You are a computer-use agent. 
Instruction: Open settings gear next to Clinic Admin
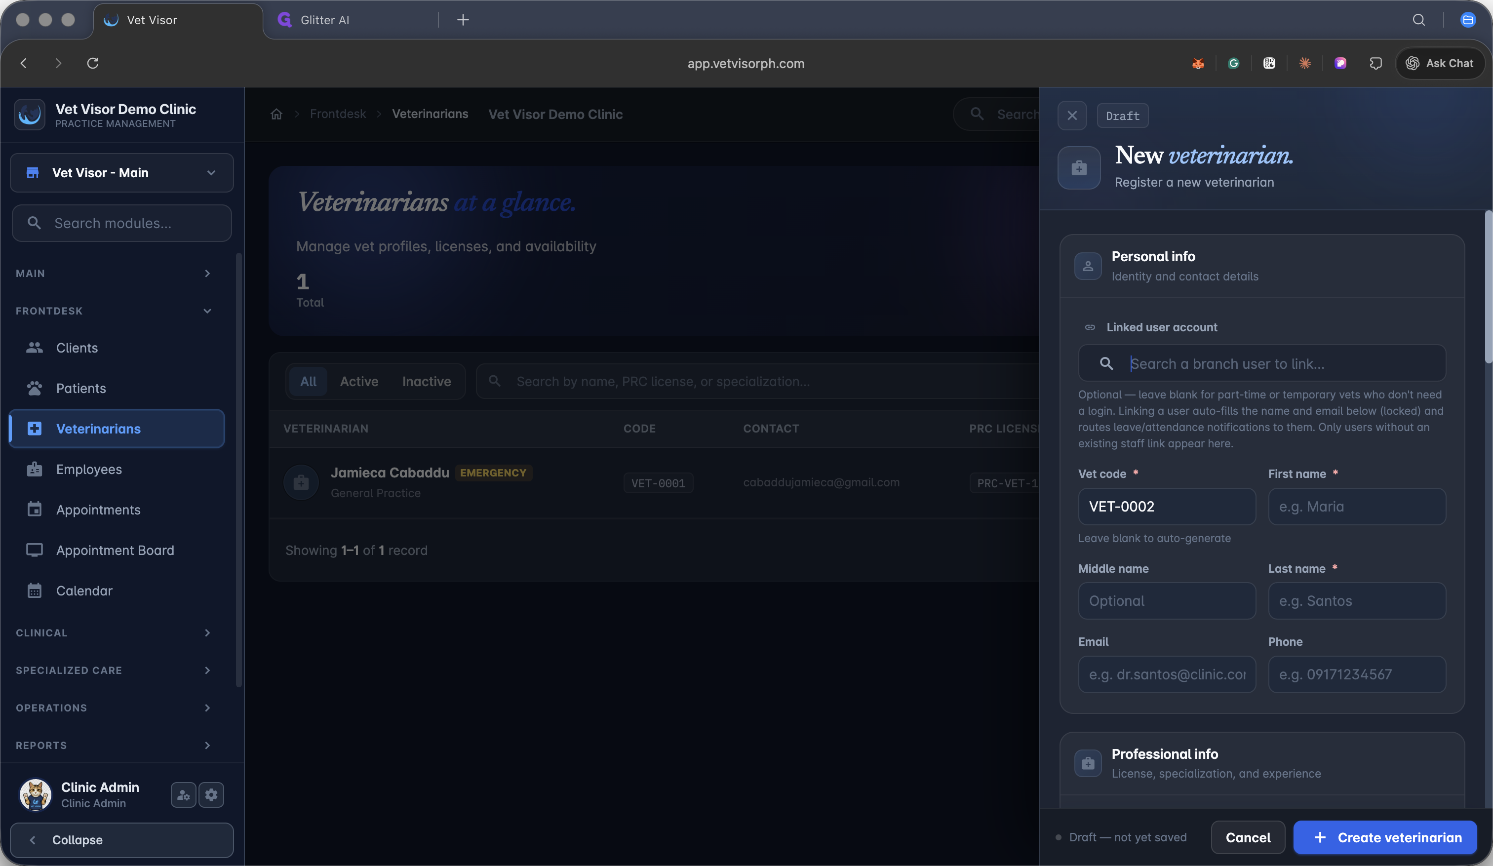(x=211, y=795)
